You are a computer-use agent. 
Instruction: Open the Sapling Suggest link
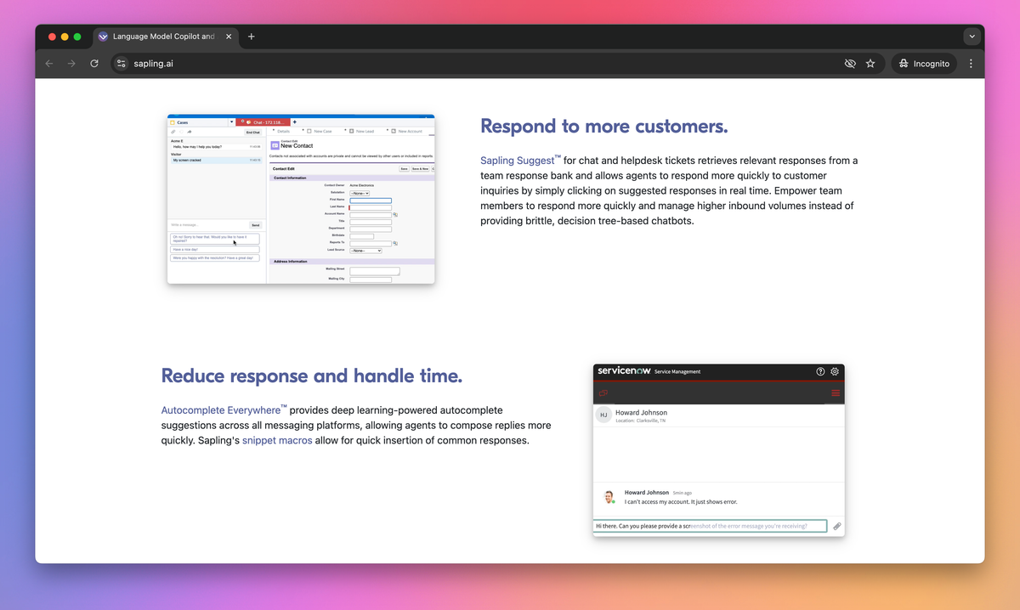520,160
